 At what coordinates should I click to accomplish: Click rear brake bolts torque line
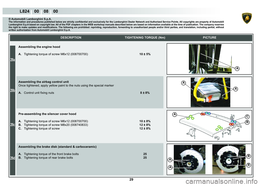coord(46,158)
